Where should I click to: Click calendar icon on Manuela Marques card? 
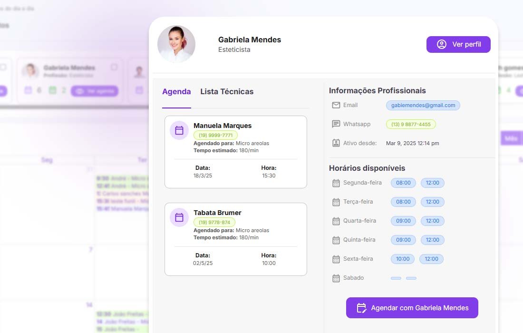point(179,130)
